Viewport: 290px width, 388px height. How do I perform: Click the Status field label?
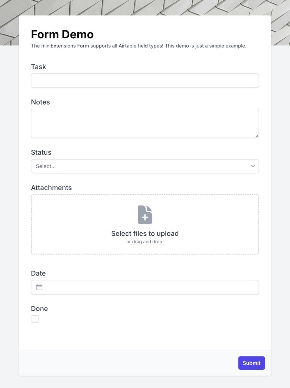[x=41, y=152]
